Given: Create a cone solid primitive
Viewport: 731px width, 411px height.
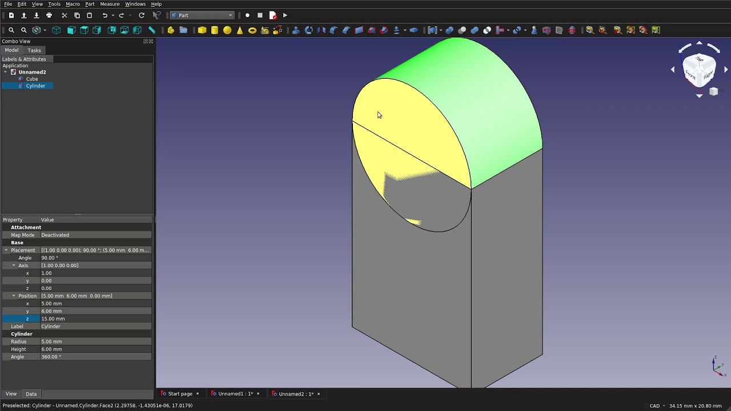Looking at the screenshot, I should click(240, 30).
